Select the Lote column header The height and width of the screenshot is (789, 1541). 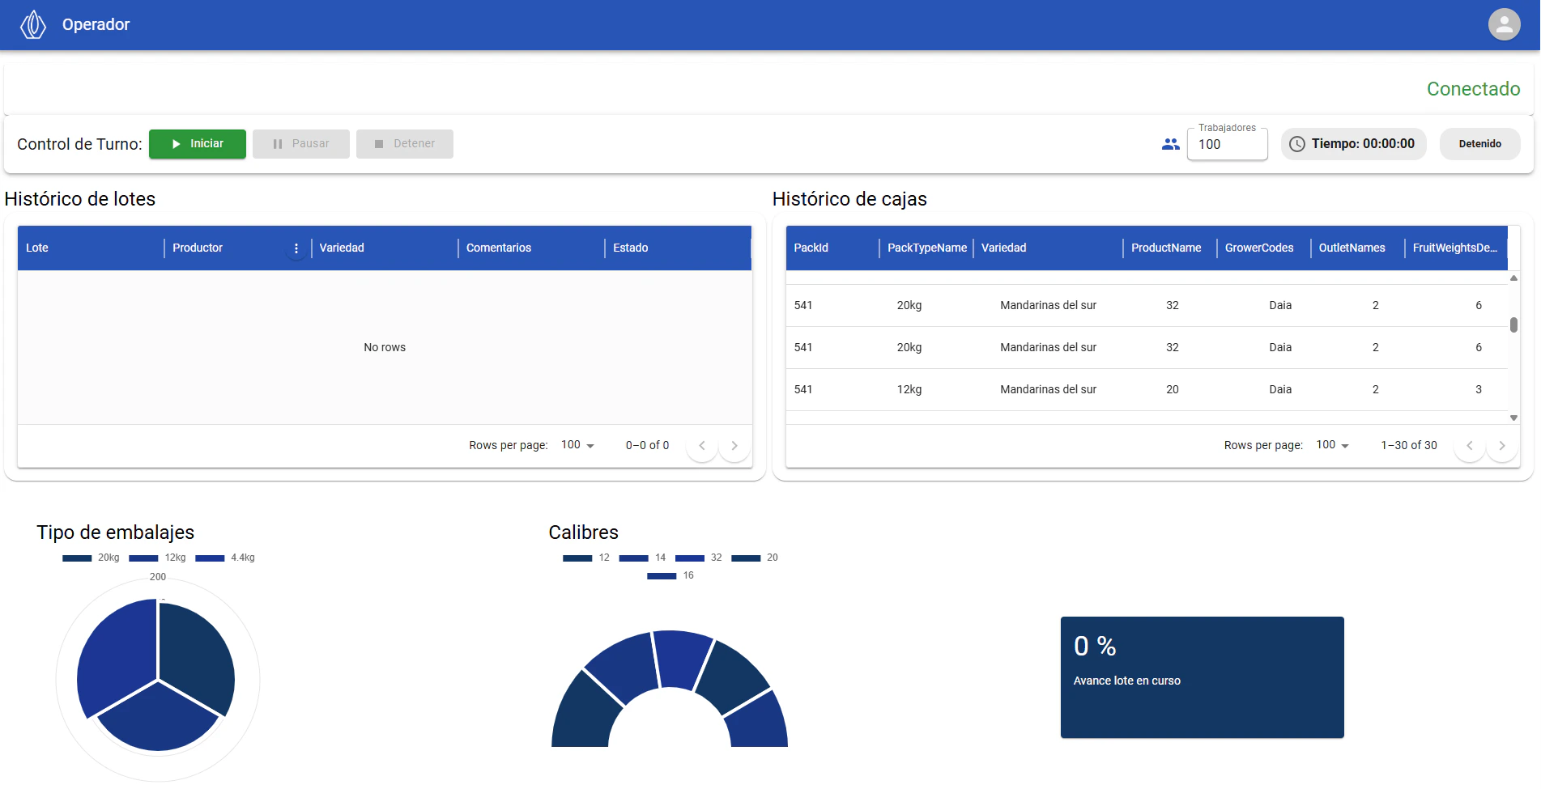pos(37,248)
